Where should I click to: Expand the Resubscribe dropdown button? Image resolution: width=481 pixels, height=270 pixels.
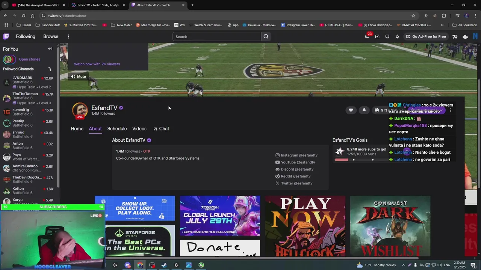[441, 110]
